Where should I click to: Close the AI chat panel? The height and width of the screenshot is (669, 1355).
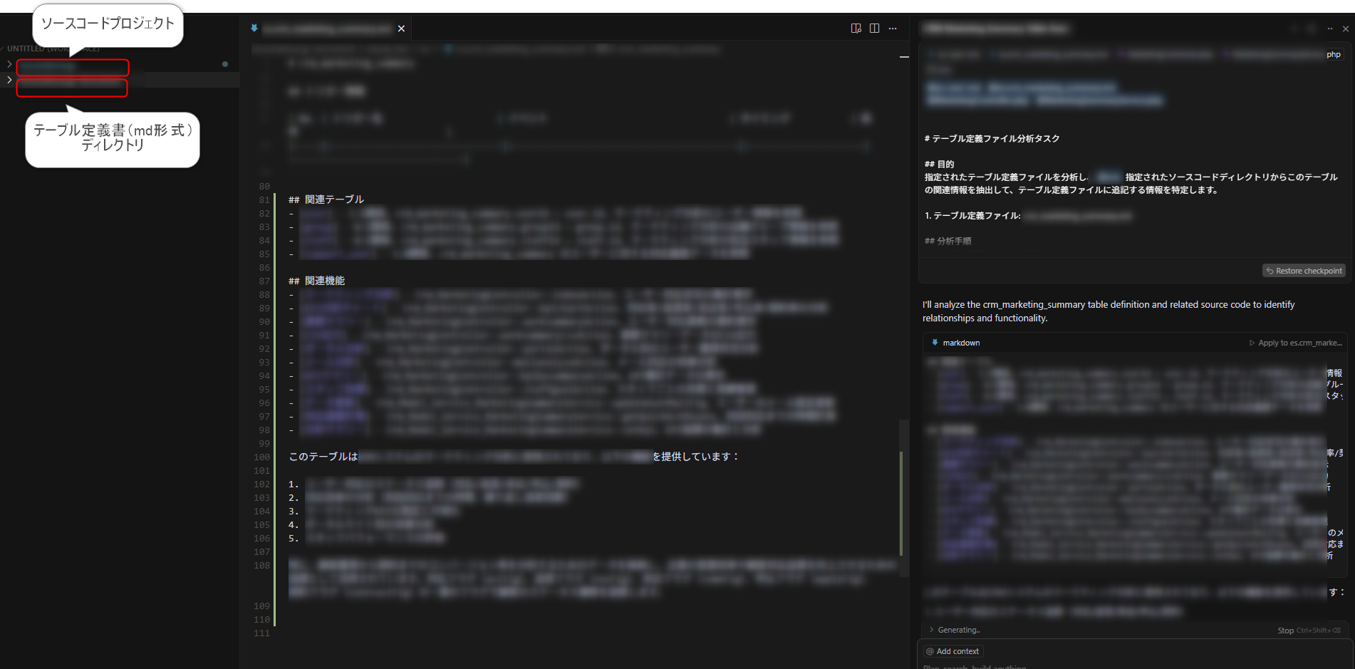pyautogui.click(x=1345, y=28)
